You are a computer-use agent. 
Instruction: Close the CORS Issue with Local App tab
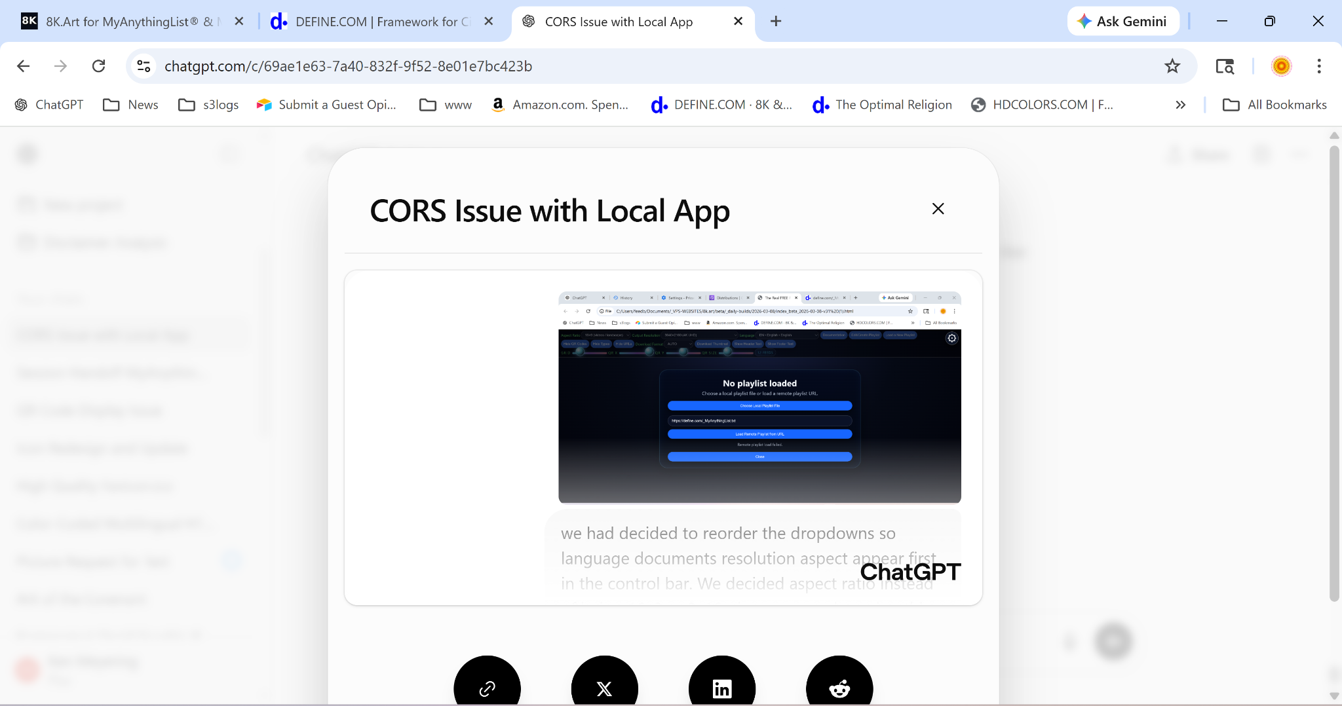click(738, 22)
